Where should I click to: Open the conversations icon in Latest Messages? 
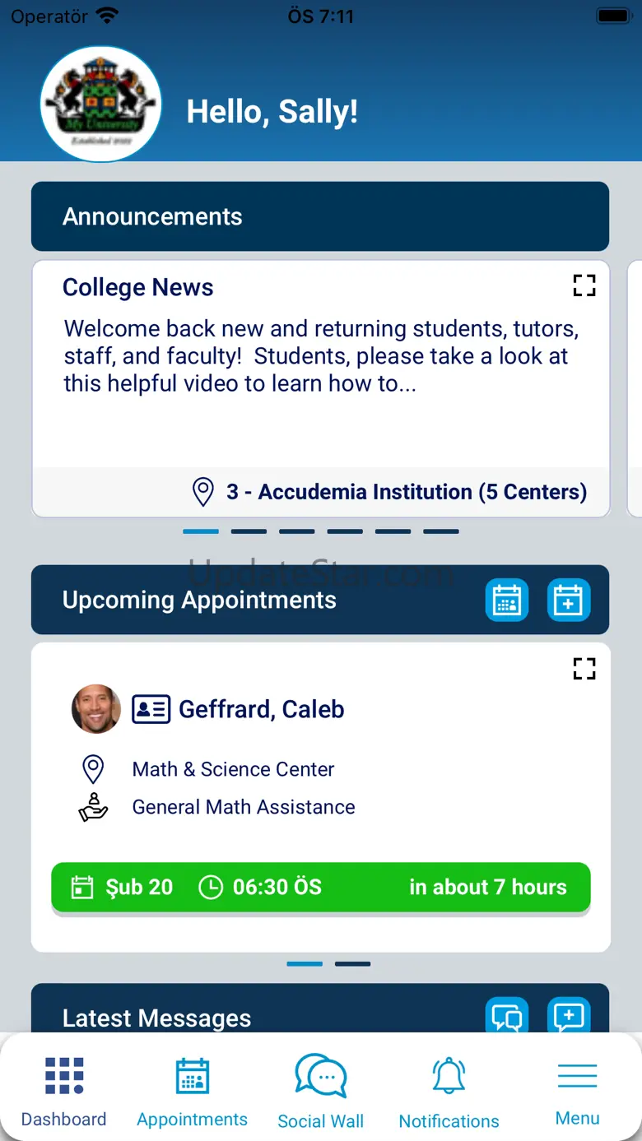(x=506, y=1017)
